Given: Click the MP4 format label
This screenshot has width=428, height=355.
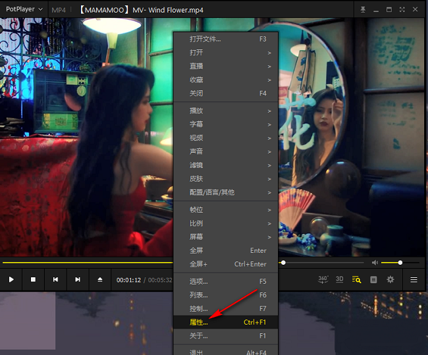Looking at the screenshot, I should pyautogui.click(x=59, y=10).
